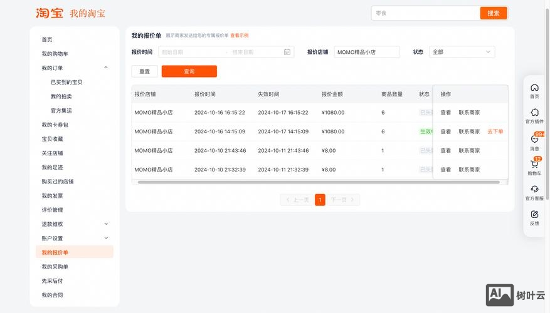550x313 pixels.
Task: Expand the 退款维权 section chevron
Action: point(106,223)
